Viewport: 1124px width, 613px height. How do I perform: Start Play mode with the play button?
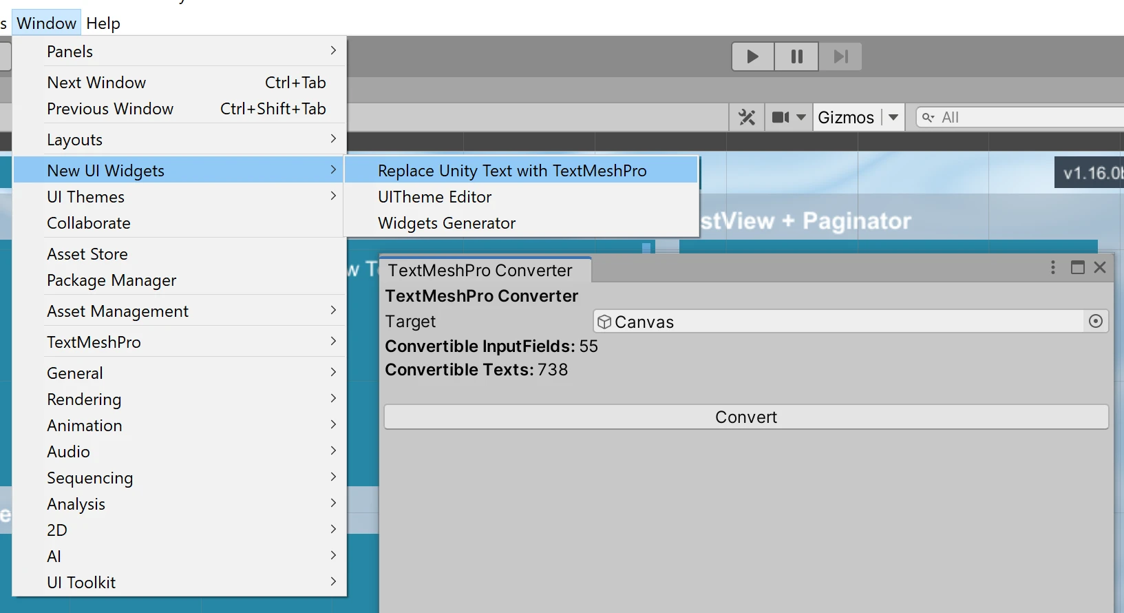pyautogui.click(x=753, y=56)
